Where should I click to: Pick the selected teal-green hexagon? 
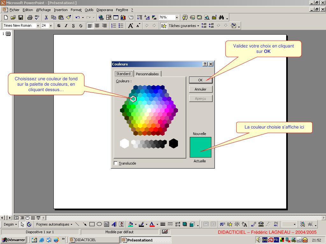pyautogui.click(x=133, y=99)
